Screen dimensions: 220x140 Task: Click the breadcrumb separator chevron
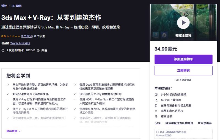(9, 6)
